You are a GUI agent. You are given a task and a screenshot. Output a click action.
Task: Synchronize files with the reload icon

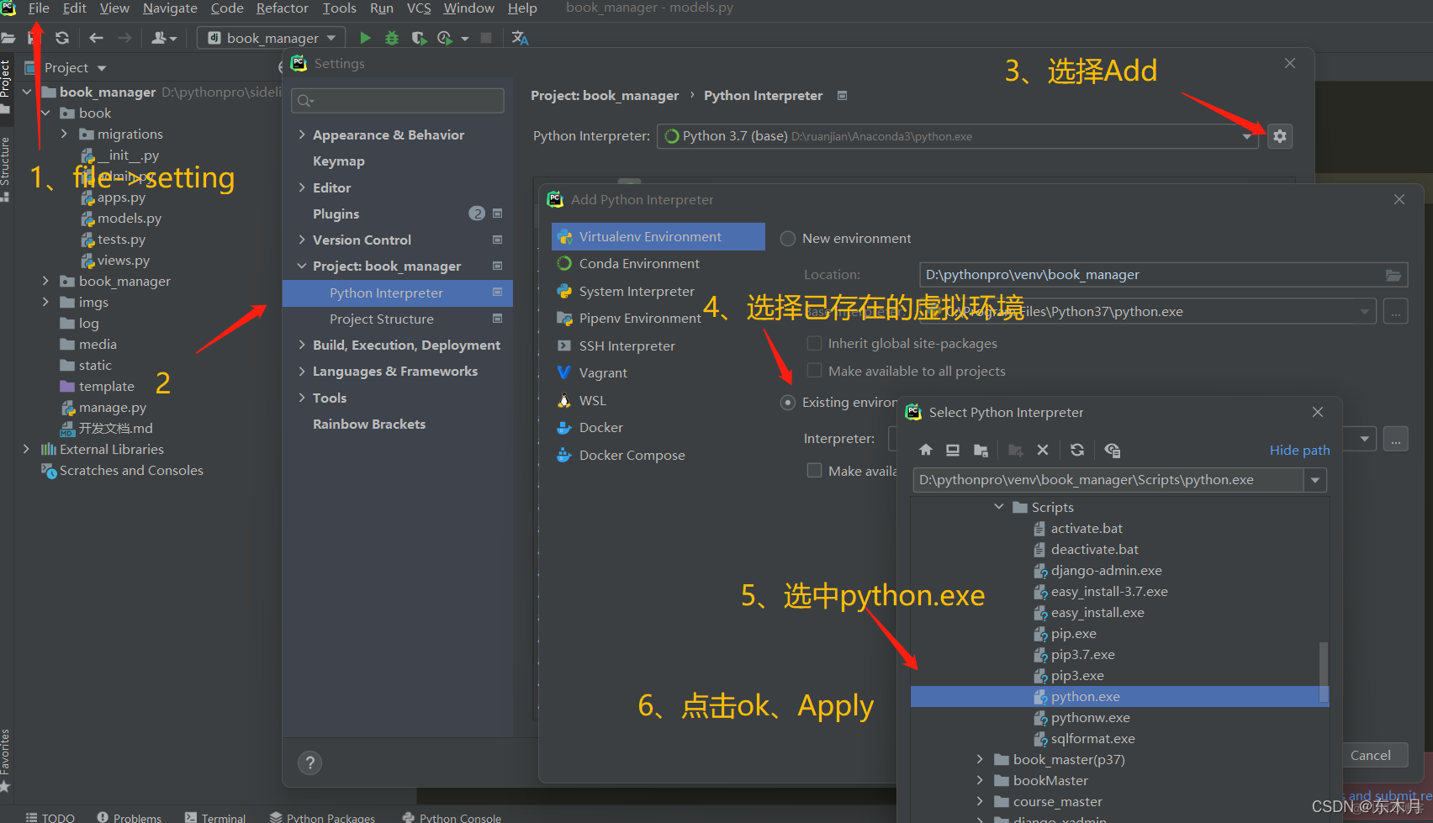click(x=62, y=38)
